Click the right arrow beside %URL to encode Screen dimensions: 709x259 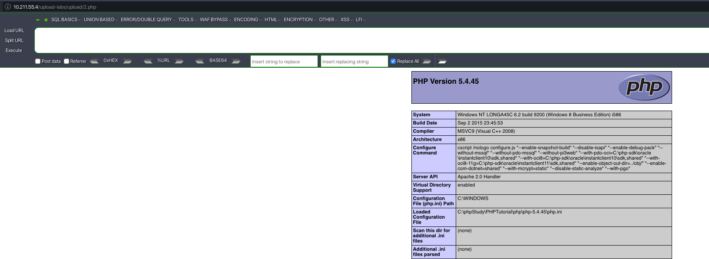pyautogui.click(x=179, y=61)
